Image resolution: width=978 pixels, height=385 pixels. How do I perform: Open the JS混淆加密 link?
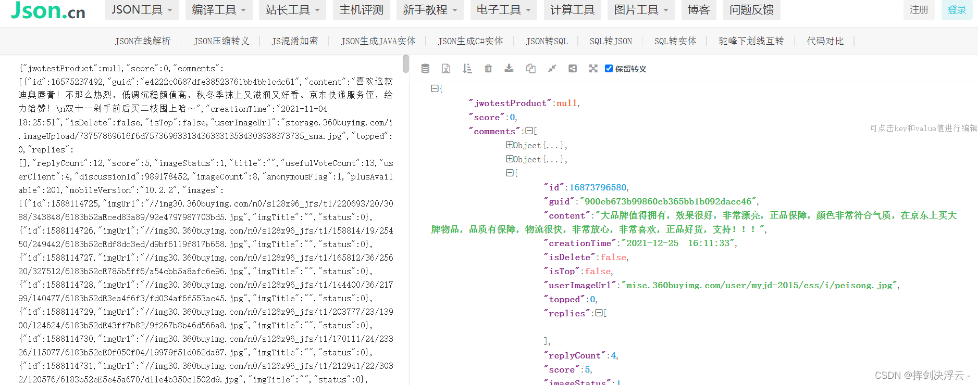(295, 41)
